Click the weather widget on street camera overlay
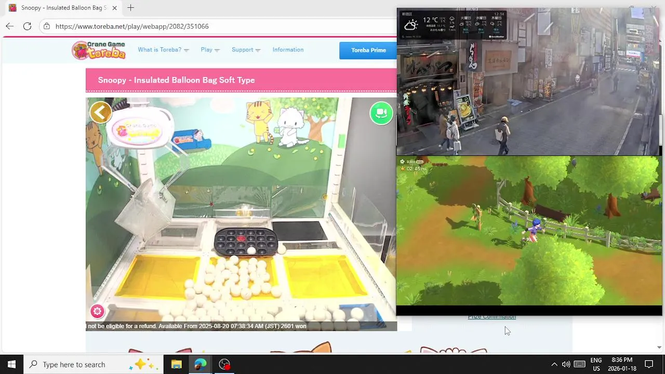The image size is (665, 374). click(x=451, y=24)
